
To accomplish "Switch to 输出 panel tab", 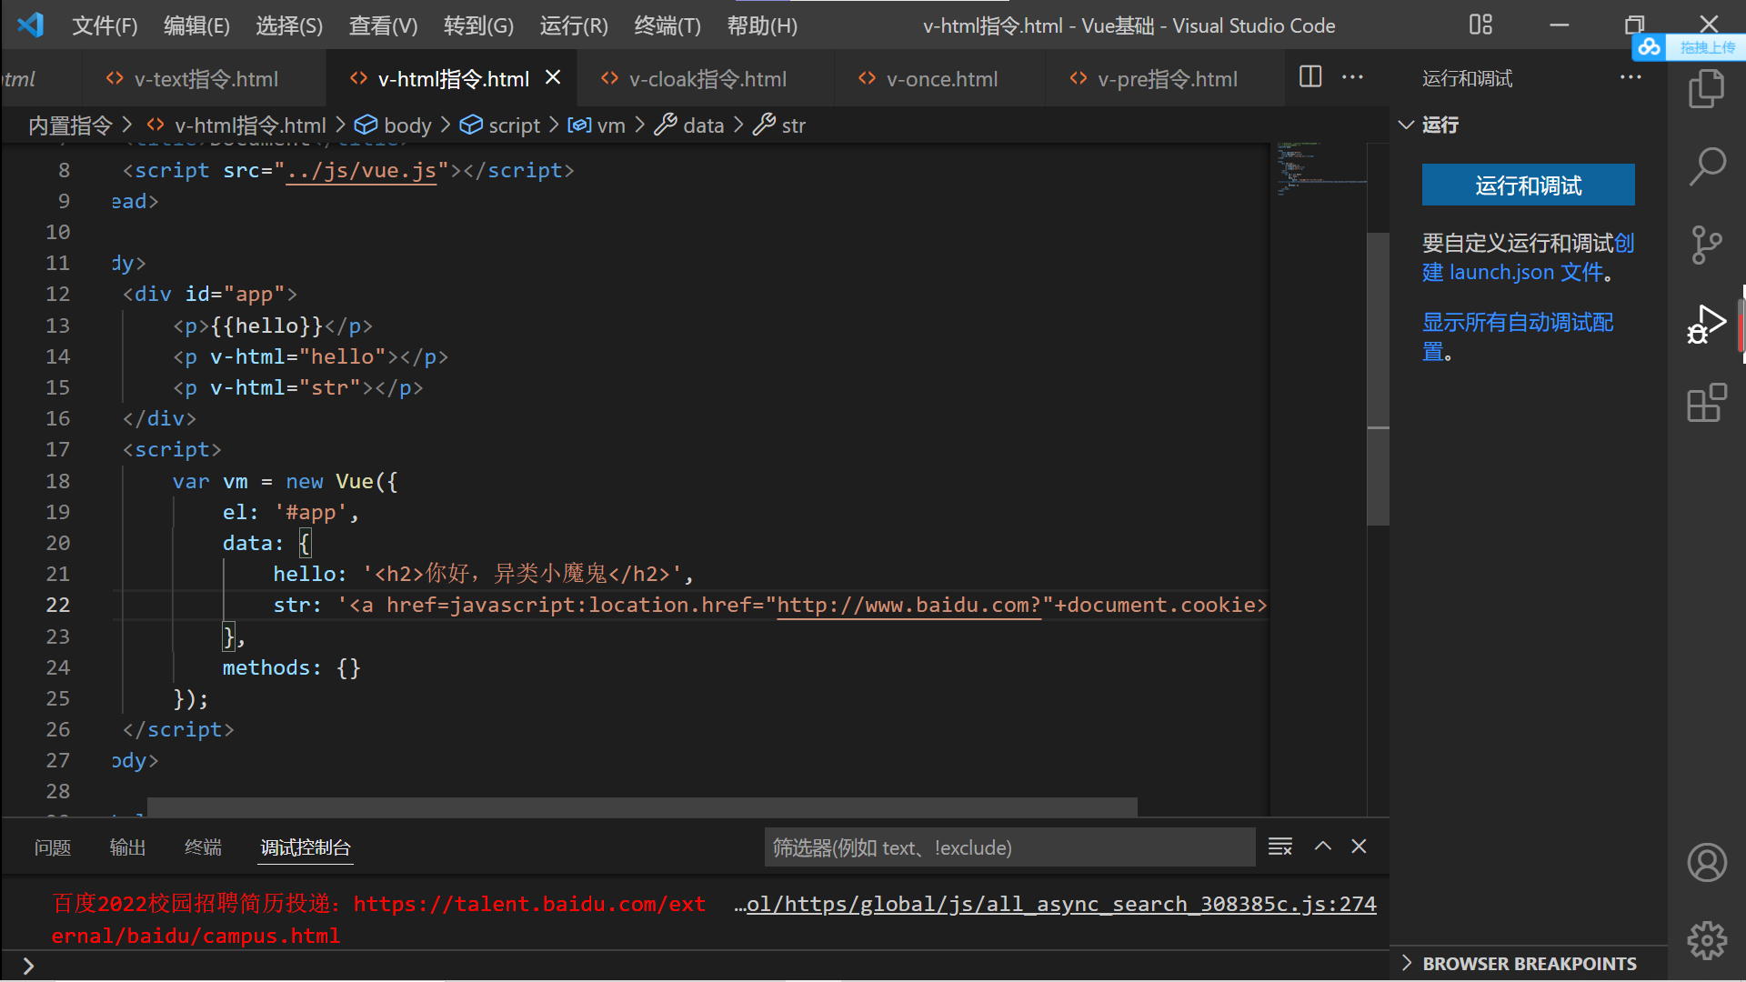I will coord(127,847).
